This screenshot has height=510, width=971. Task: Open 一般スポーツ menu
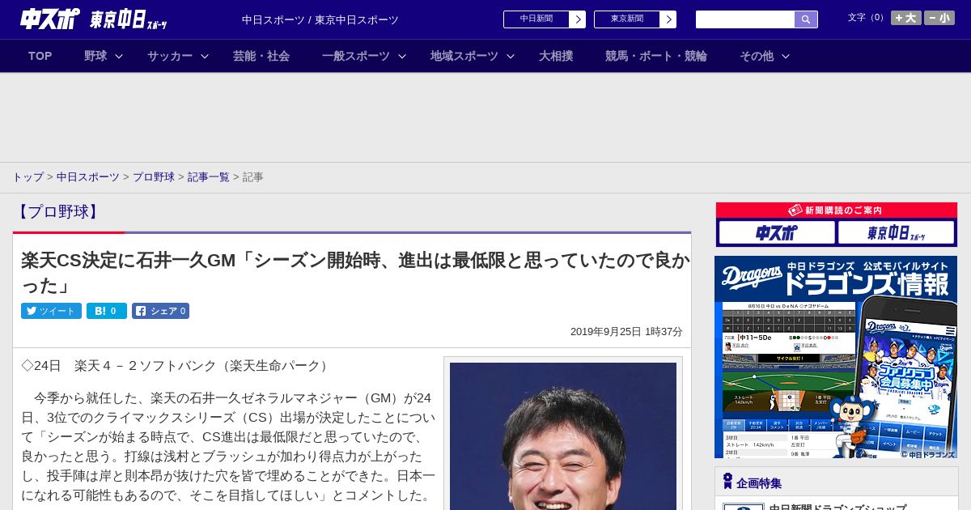pyautogui.click(x=356, y=56)
